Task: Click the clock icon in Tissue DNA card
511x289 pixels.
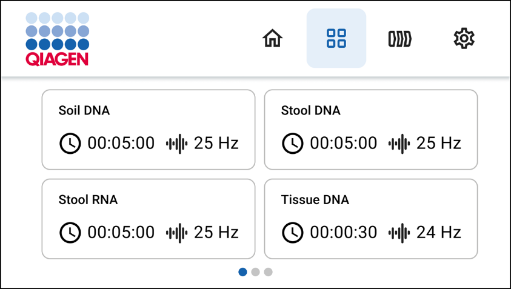Action: click(x=292, y=232)
